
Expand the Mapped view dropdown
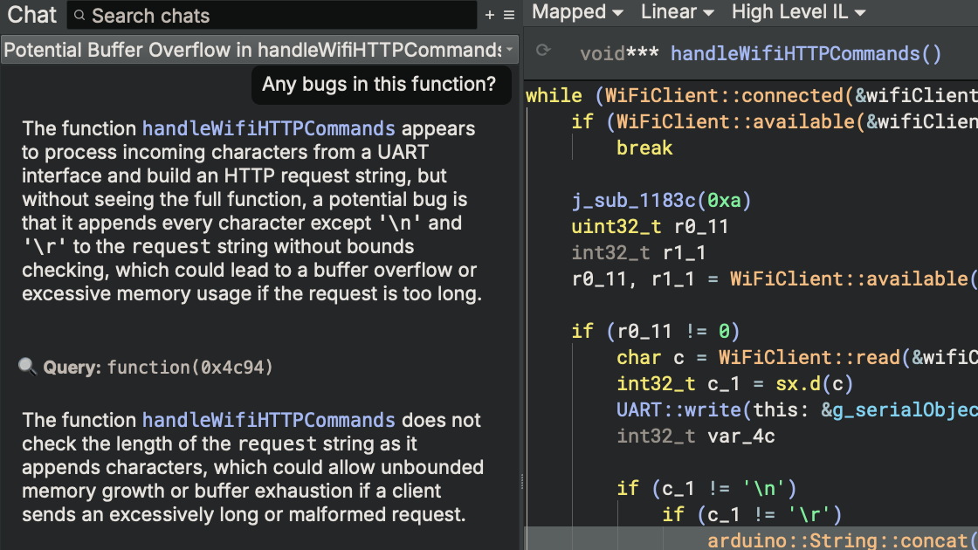click(x=577, y=12)
